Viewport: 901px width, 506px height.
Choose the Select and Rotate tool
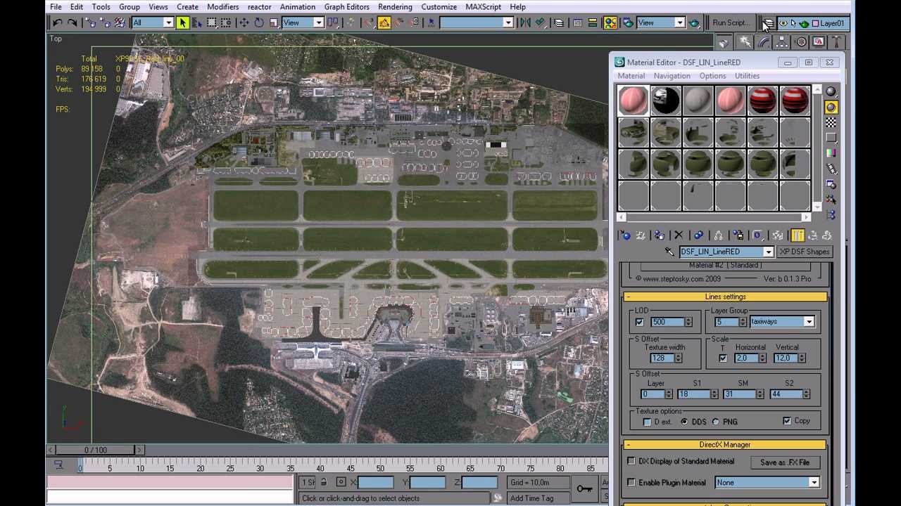(258, 23)
